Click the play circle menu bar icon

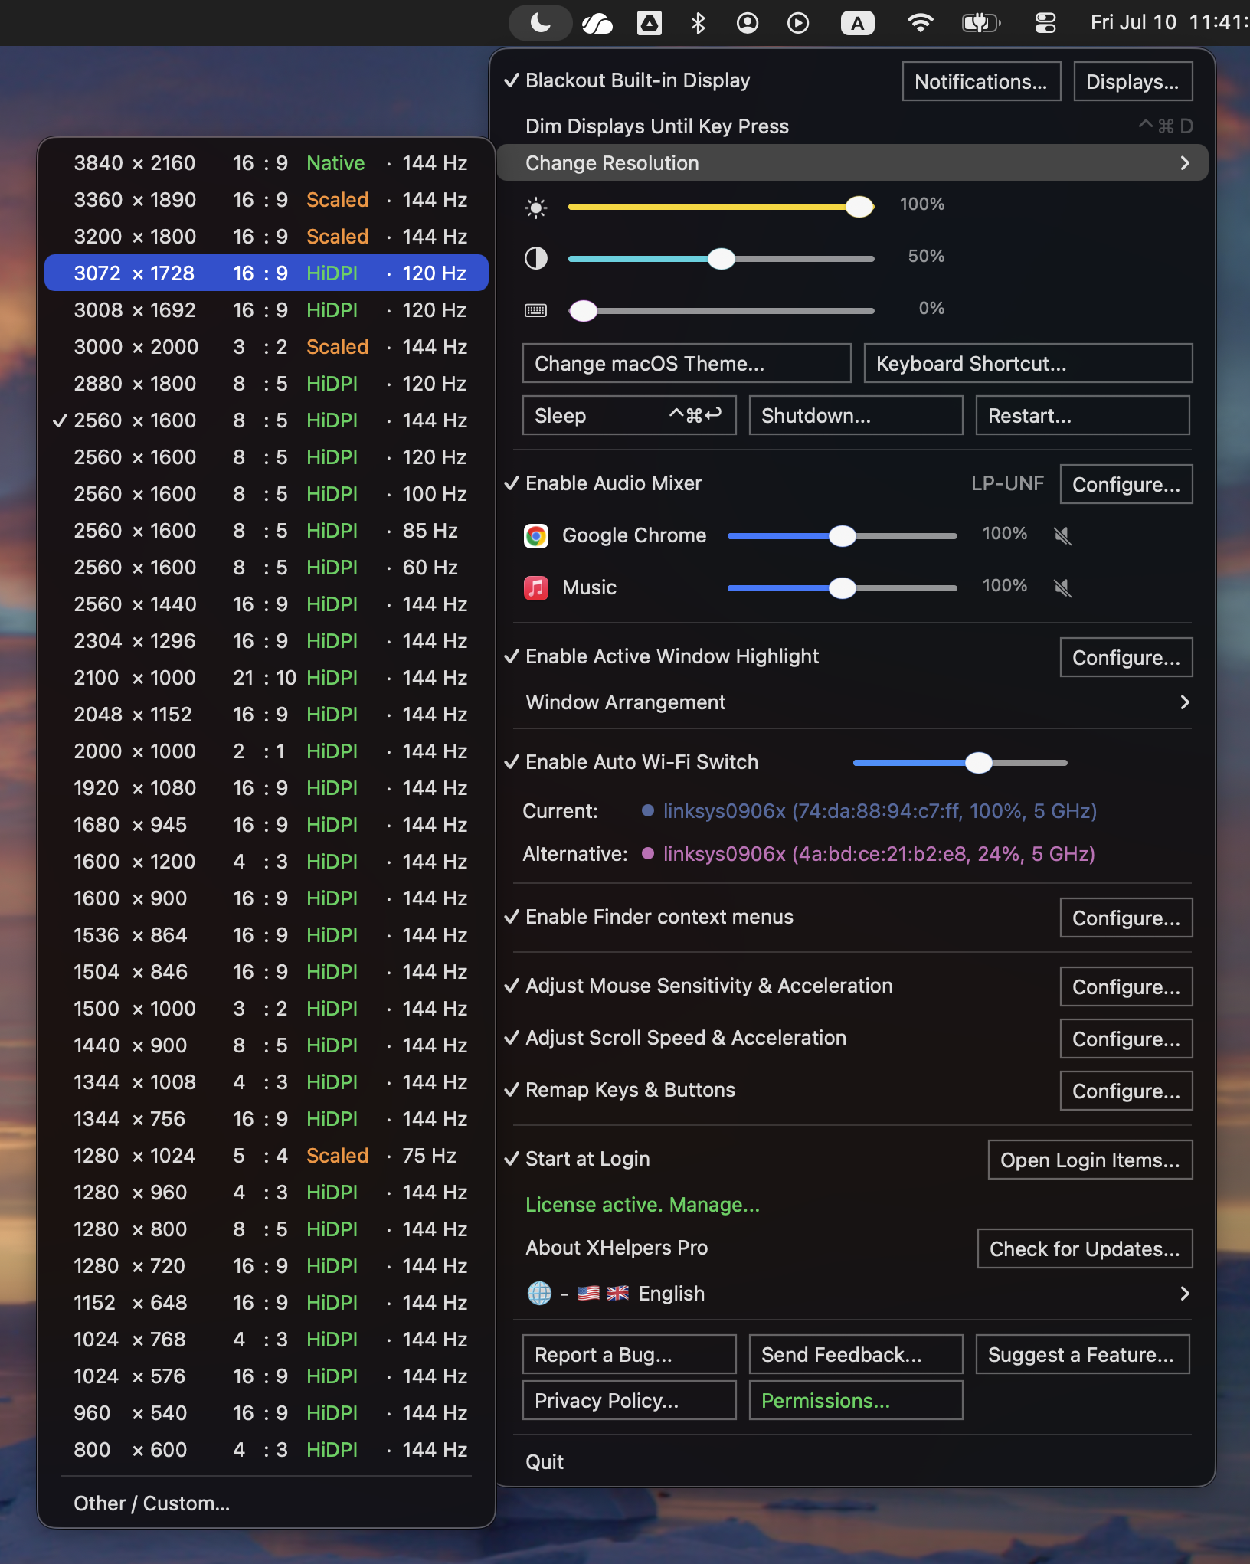point(798,23)
